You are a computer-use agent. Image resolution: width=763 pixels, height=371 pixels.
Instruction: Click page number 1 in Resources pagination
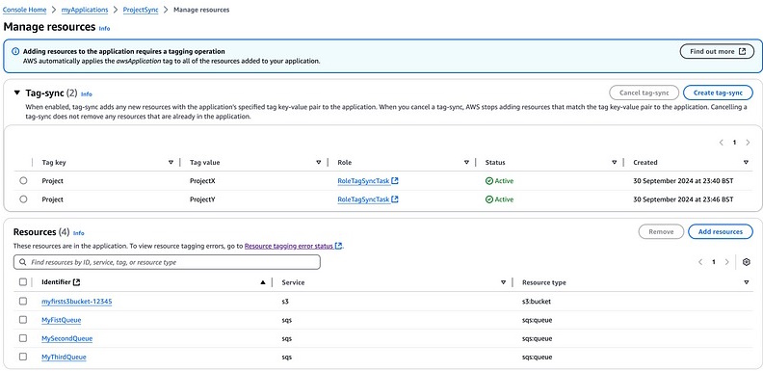[714, 262]
